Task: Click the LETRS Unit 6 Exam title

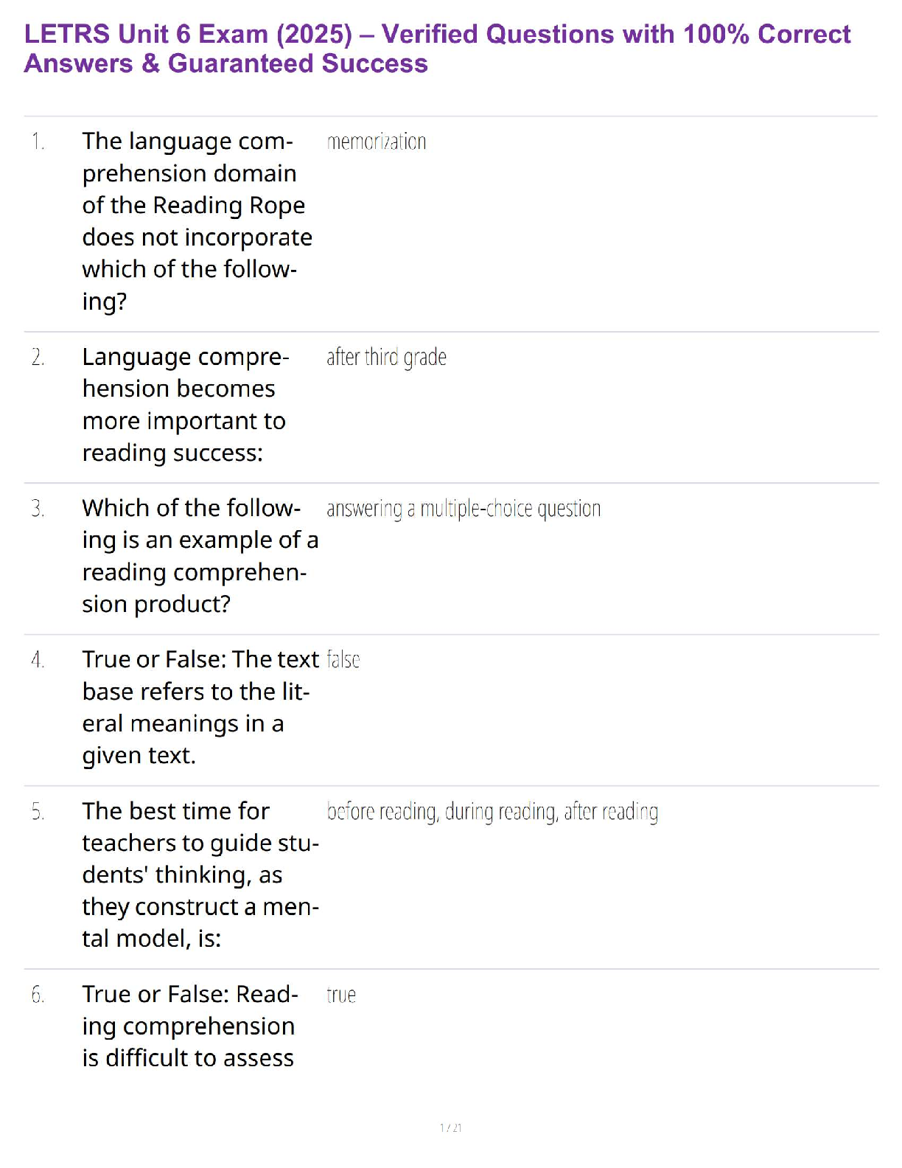Action: click(x=437, y=49)
